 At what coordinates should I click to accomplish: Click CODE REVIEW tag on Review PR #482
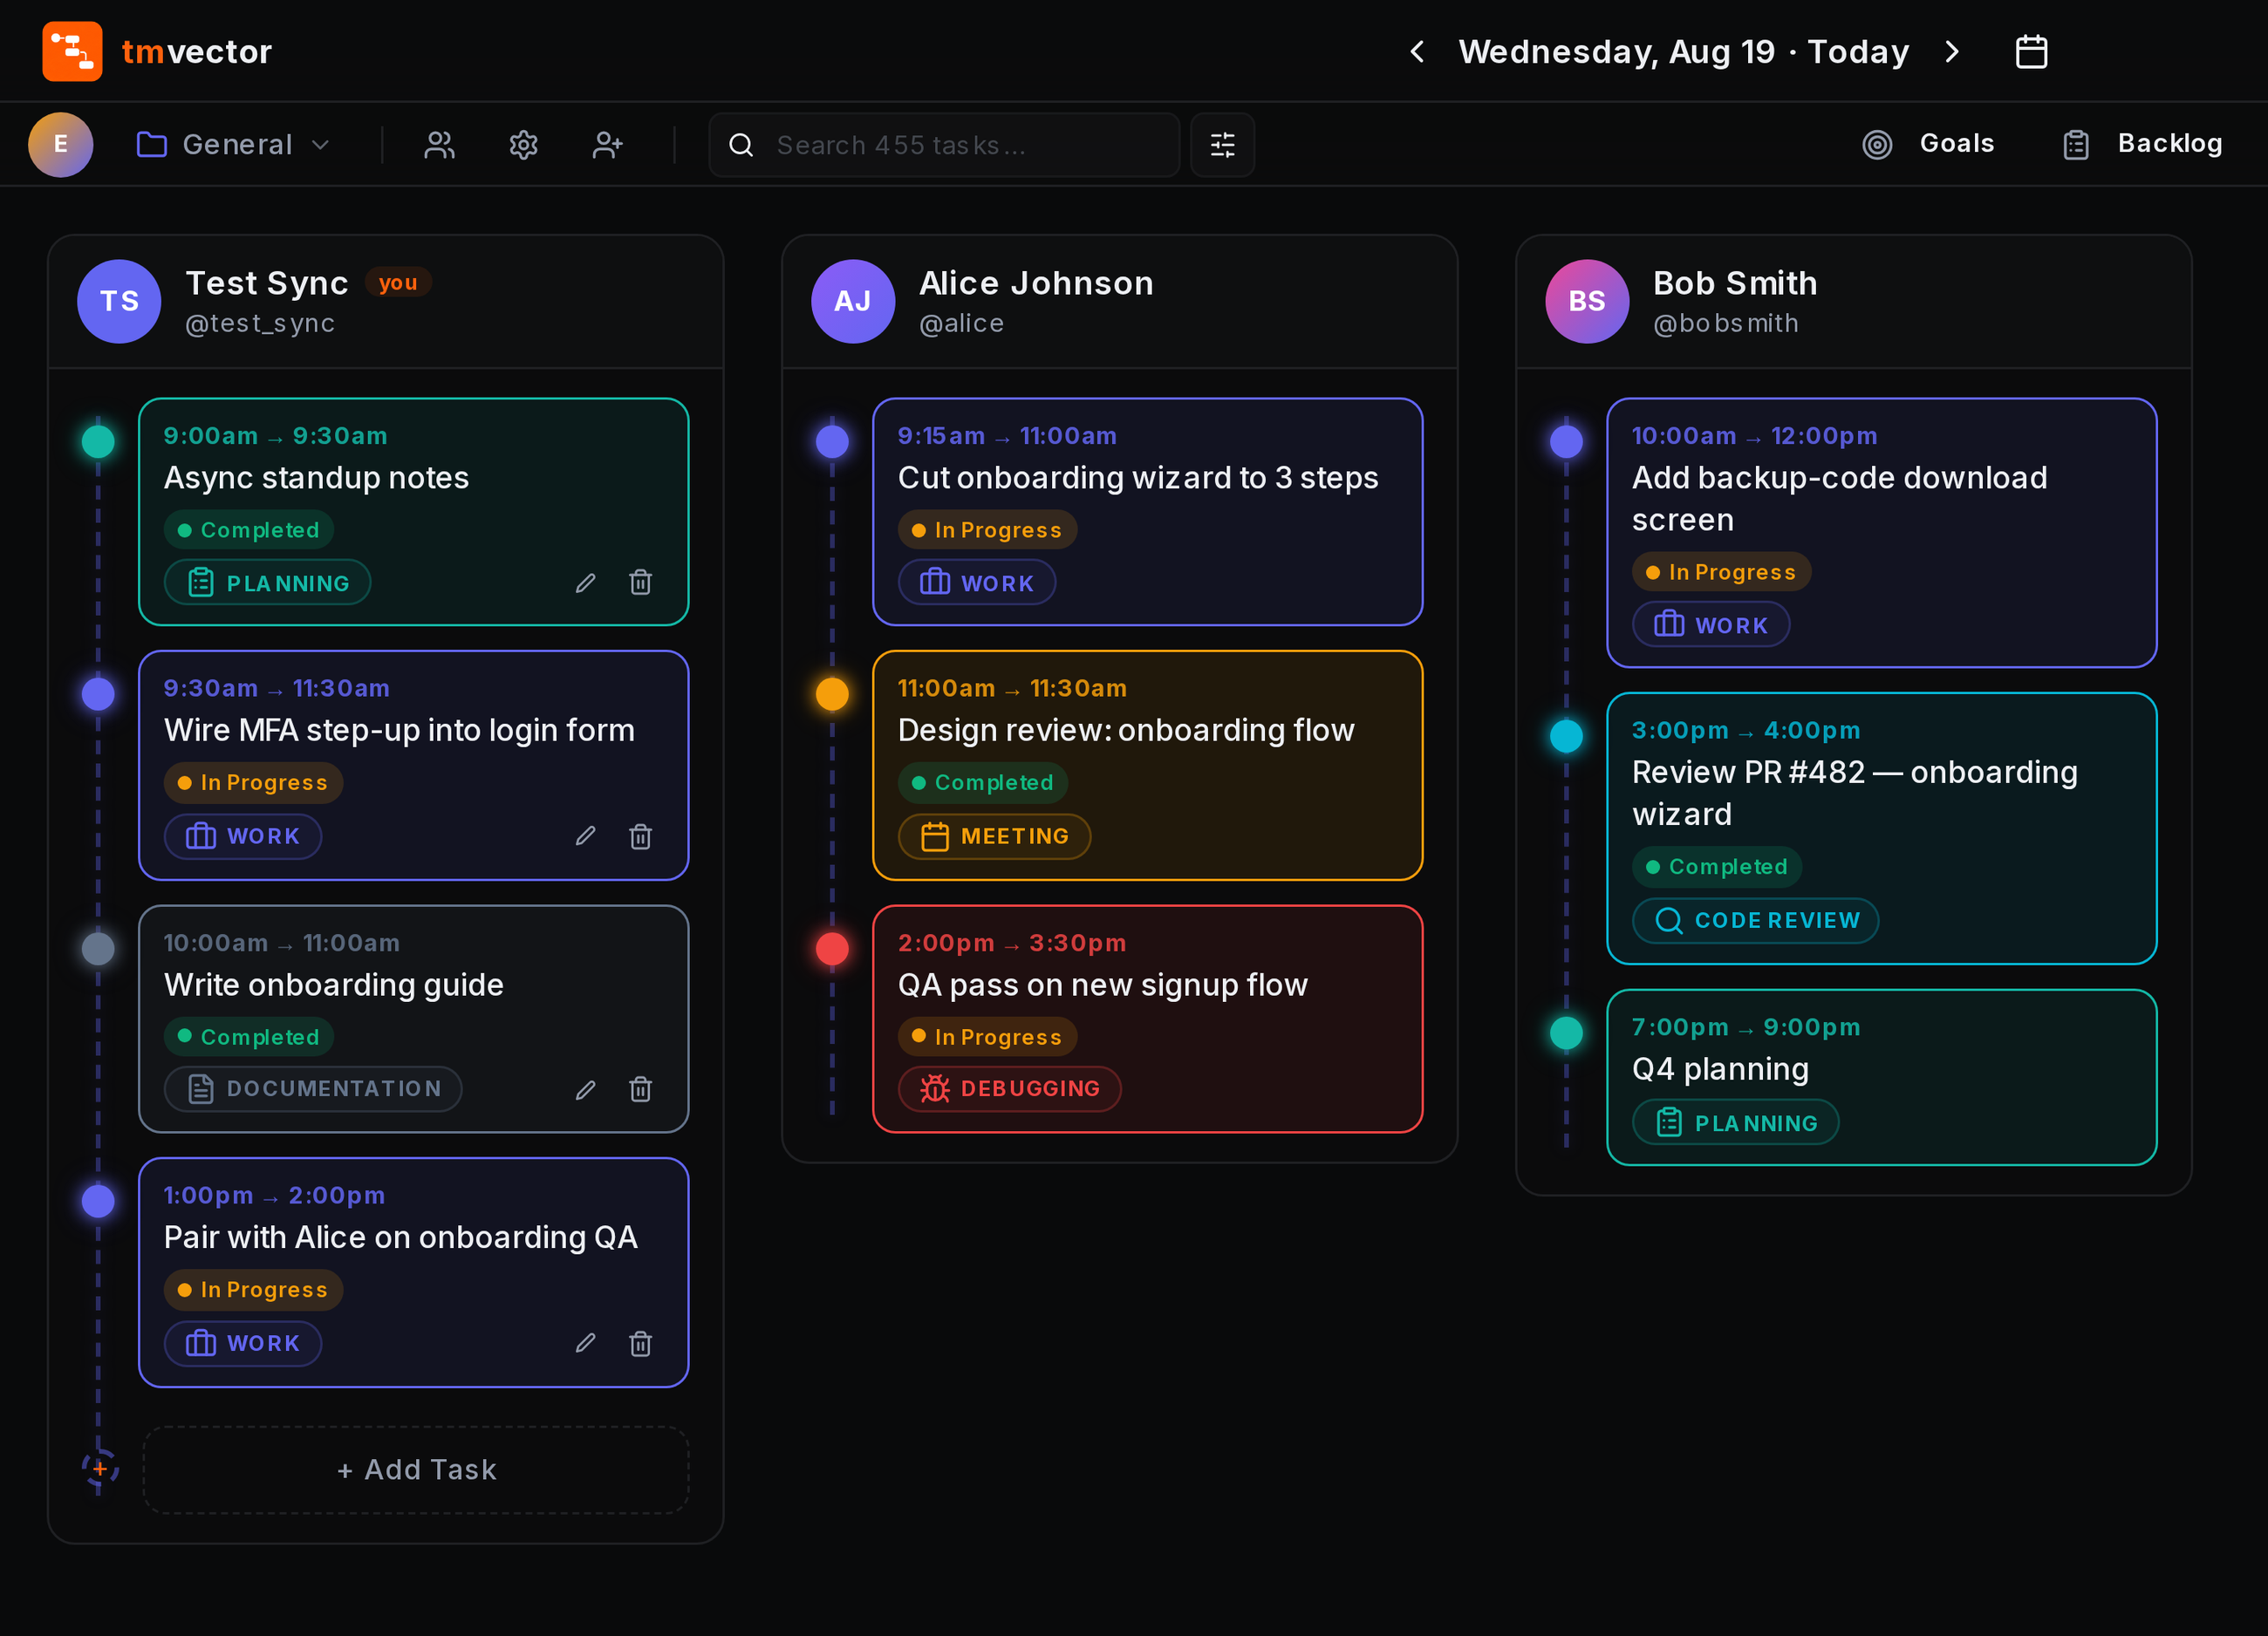point(1755,920)
